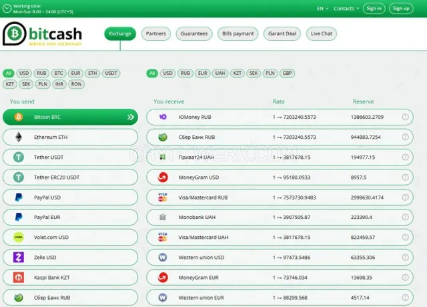Image resolution: width=427 pixels, height=307 pixels.
Task: Choose Kaspi Bank KZT to send
Action: pos(70,278)
